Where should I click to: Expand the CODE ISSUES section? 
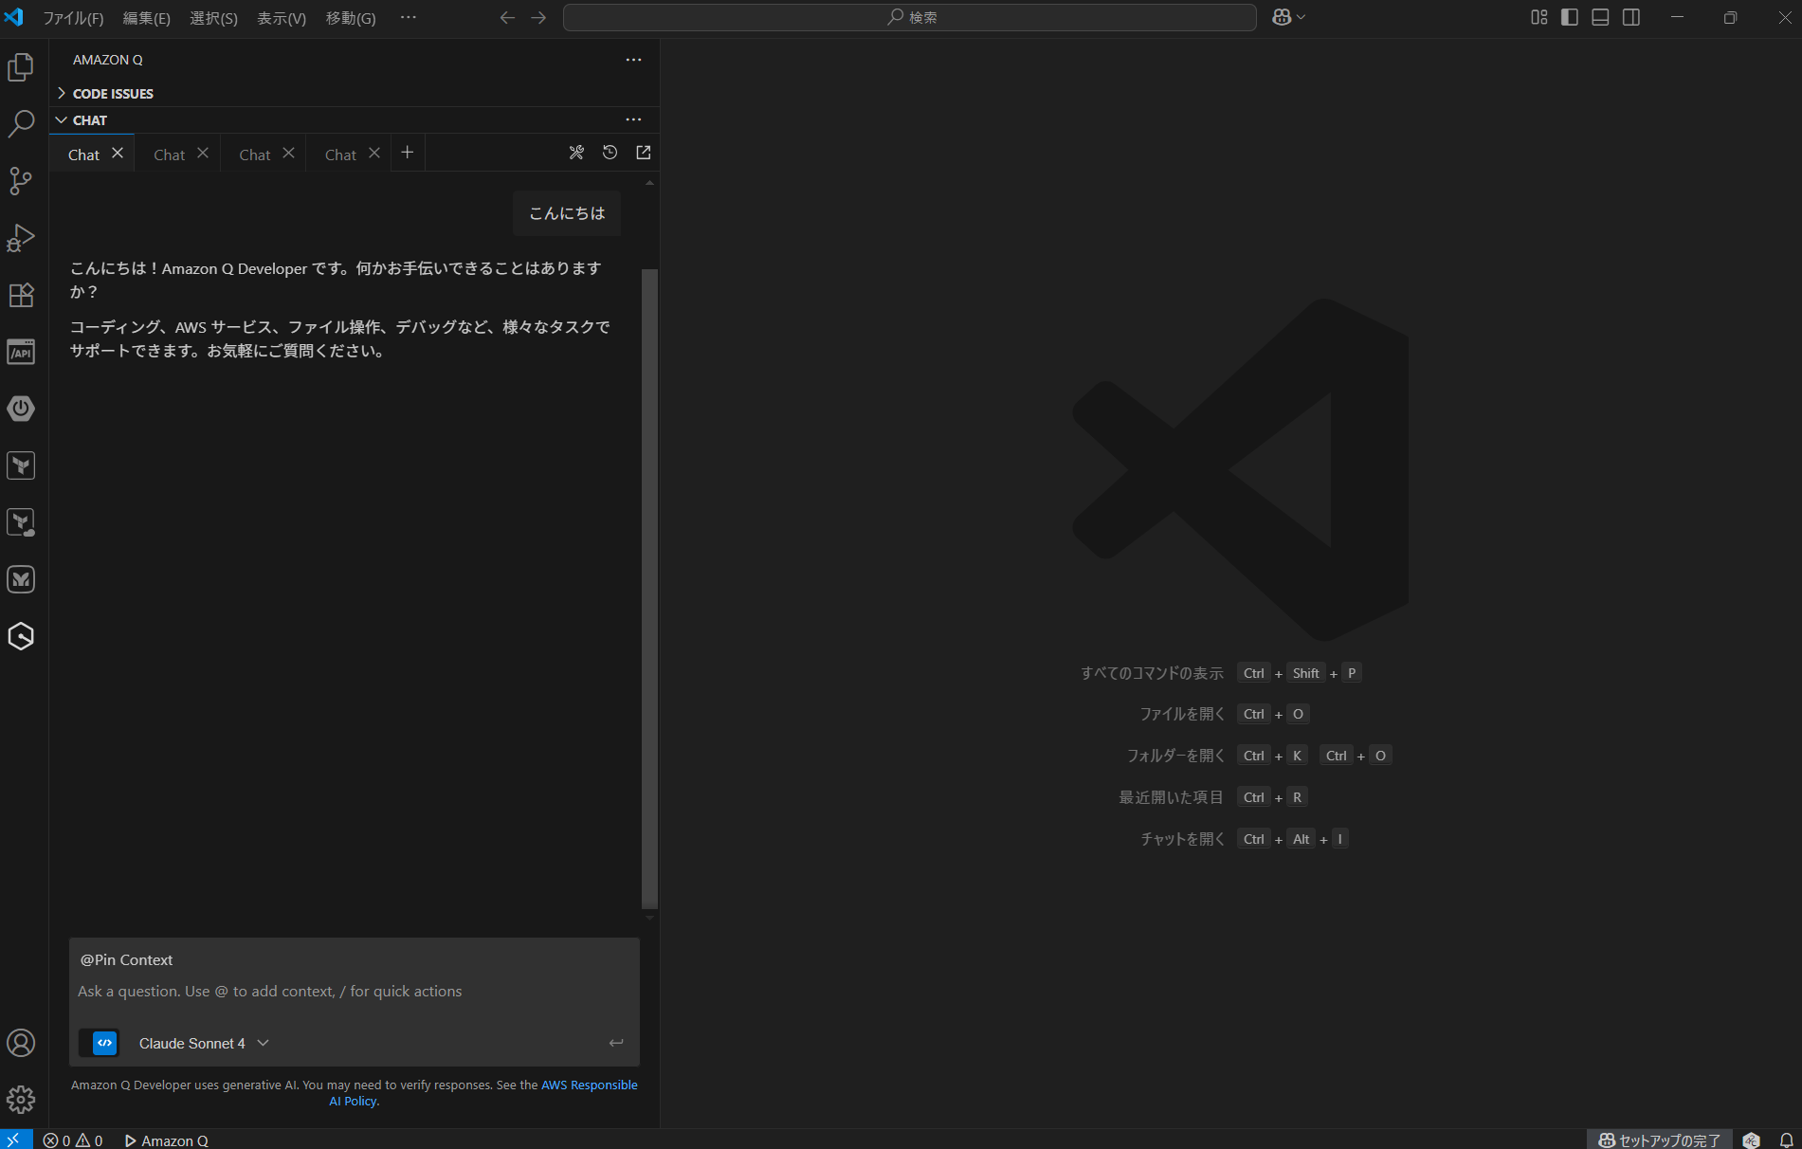pyautogui.click(x=356, y=93)
